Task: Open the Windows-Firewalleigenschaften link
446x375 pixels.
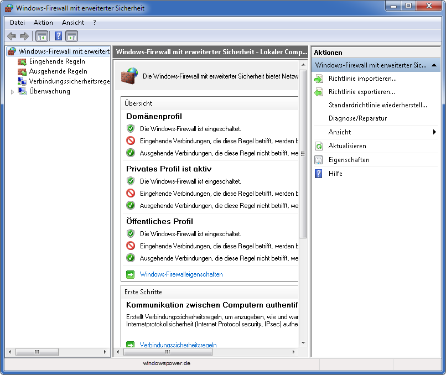Action: tap(181, 274)
